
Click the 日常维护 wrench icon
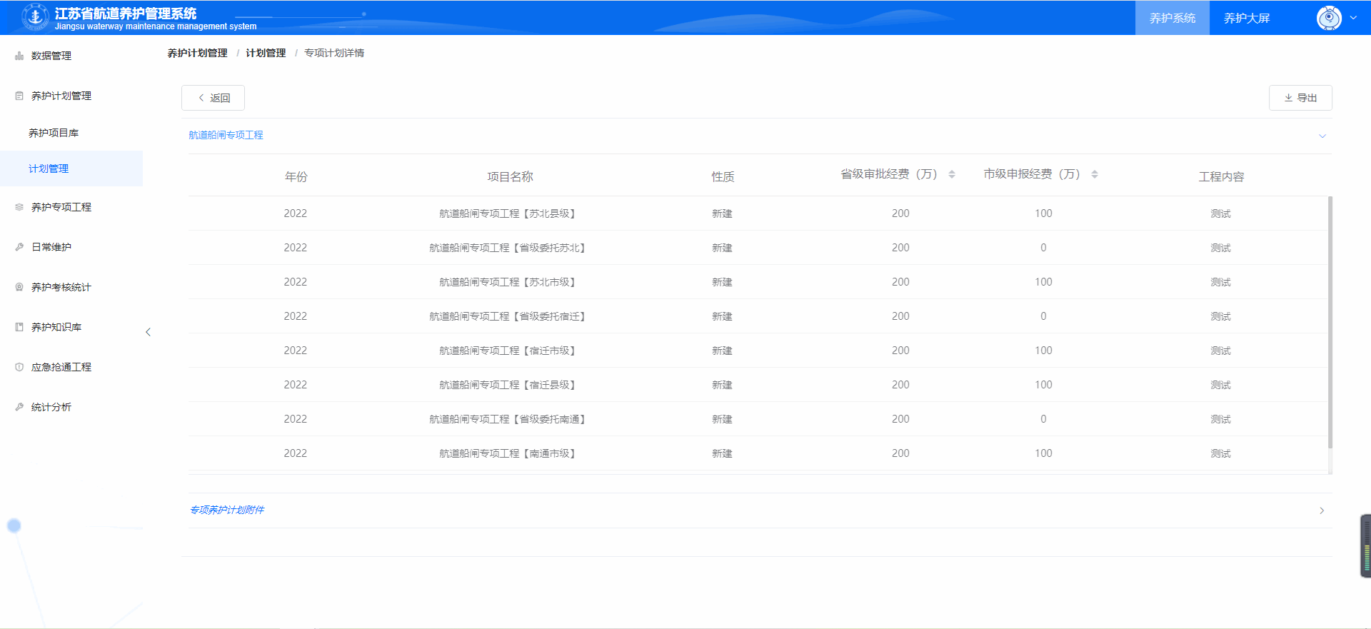[19, 247]
